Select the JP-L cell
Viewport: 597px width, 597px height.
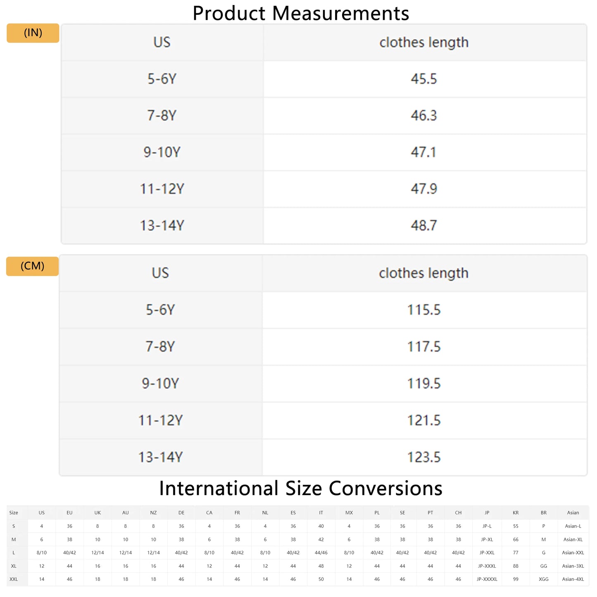[487, 526]
